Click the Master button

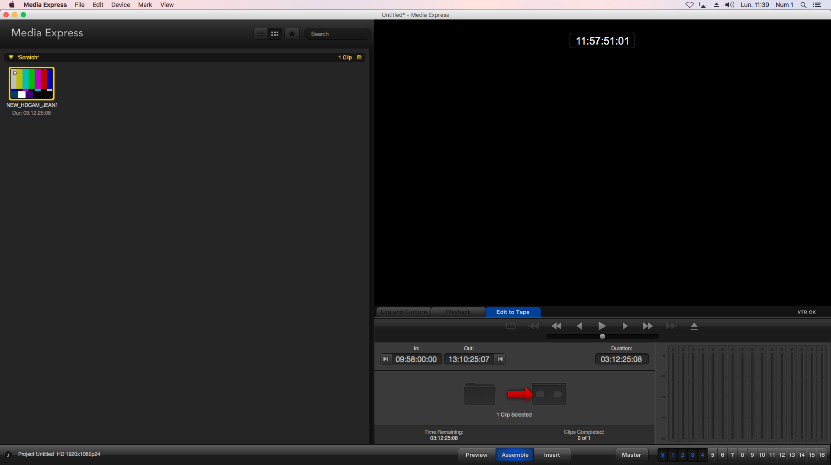pyautogui.click(x=631, y=455)
